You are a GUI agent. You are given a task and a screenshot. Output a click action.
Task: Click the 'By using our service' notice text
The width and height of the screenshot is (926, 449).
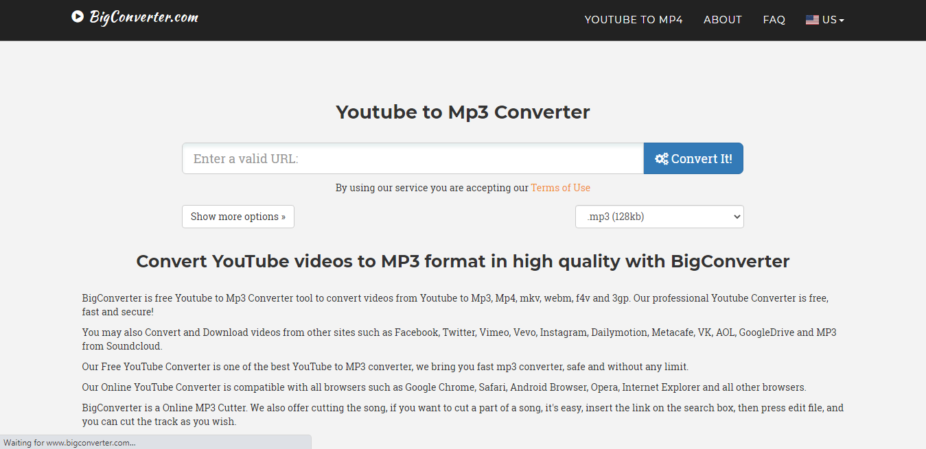432,188
